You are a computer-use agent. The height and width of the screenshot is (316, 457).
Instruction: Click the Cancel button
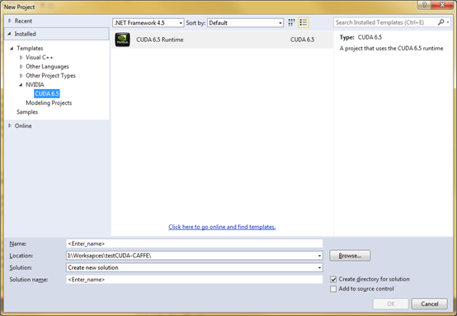[429, 304]
